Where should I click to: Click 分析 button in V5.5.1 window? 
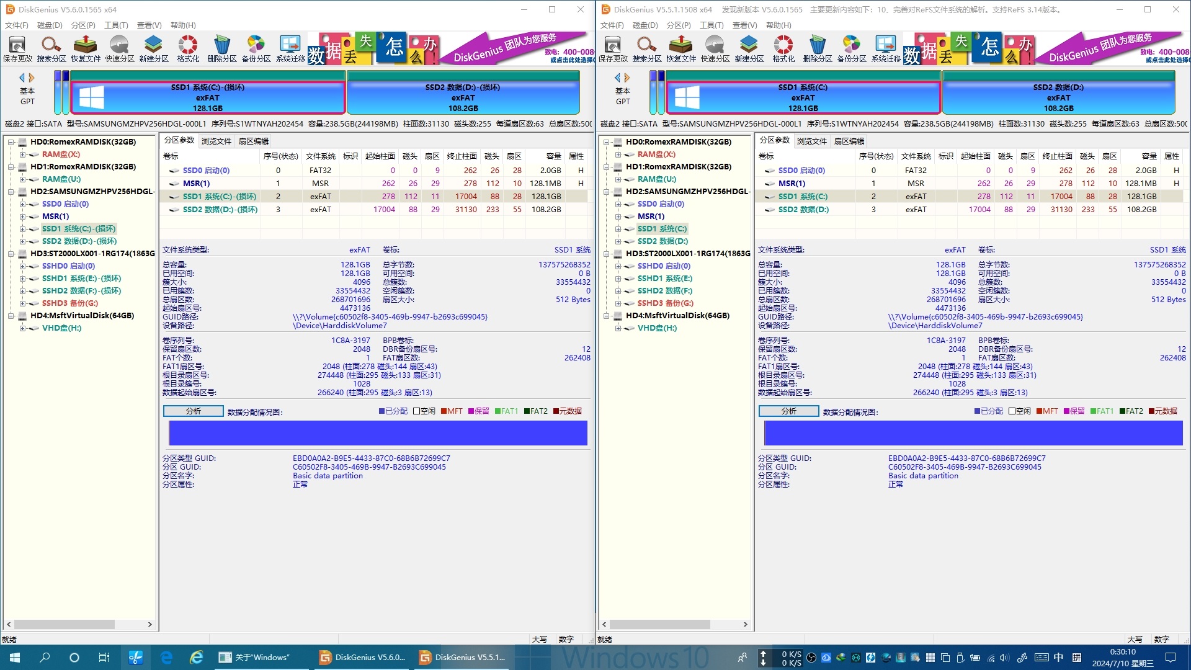[x=789, y=411]
